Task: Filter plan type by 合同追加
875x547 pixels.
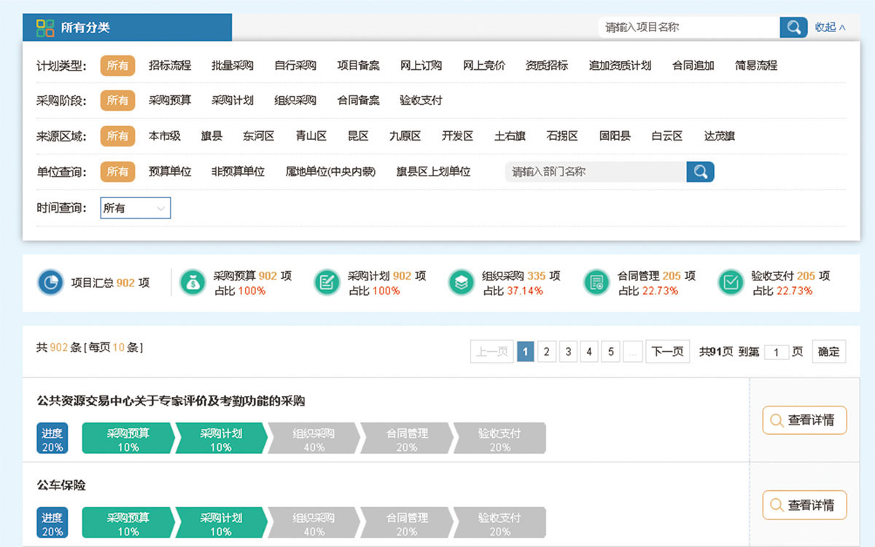Action: (x=693, y=66)
